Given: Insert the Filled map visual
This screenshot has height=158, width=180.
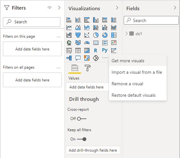Looking at the screenshot, I should pyautogui.click(x=78, y=43).
